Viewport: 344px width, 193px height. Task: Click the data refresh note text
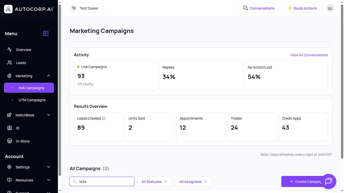tap(296, 154)
